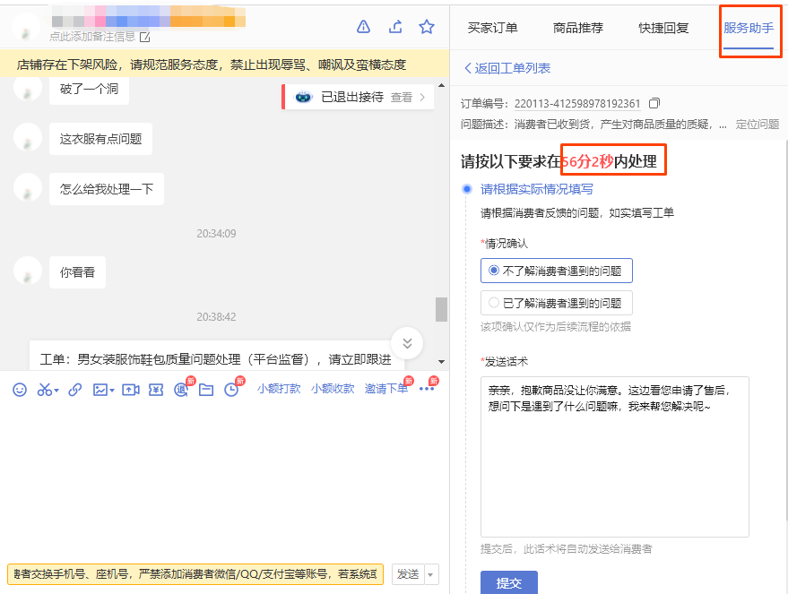Click the star icon to favorite the conversation
The width and height of the screenshot is (788, 594).
426,28
